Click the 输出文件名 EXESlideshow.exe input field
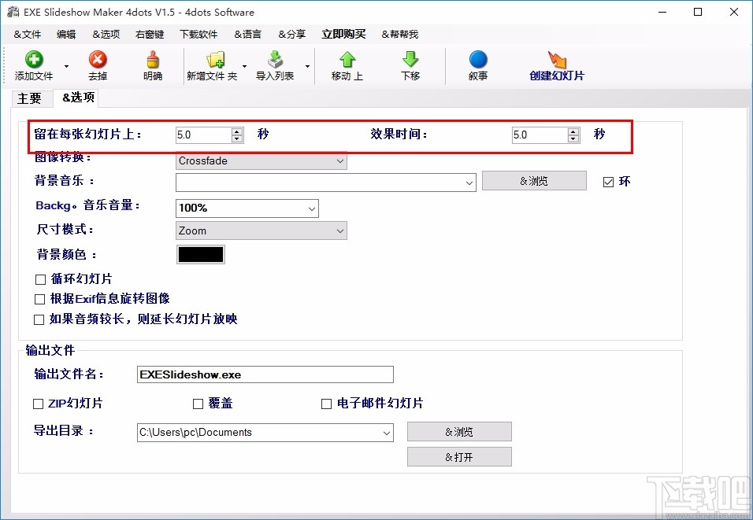 (x=265, y=374)
